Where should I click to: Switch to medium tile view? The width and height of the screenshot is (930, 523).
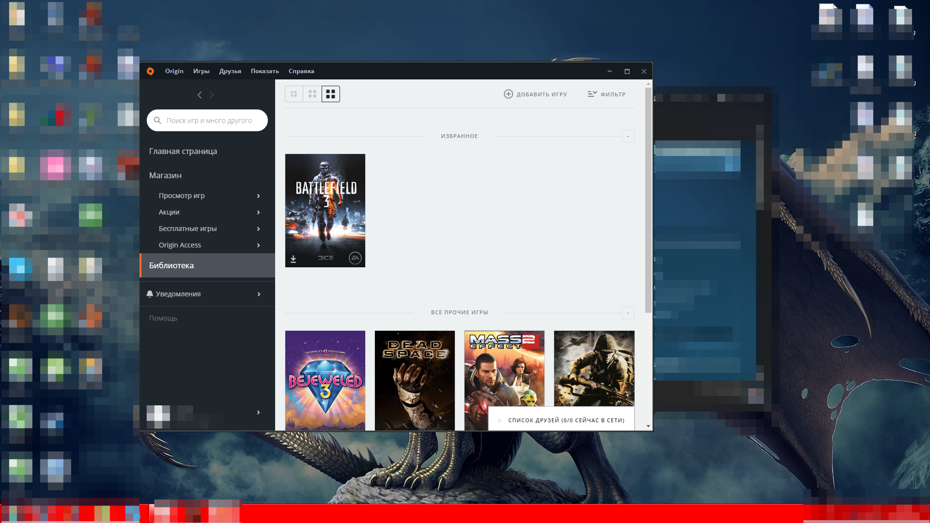point(312,94)
